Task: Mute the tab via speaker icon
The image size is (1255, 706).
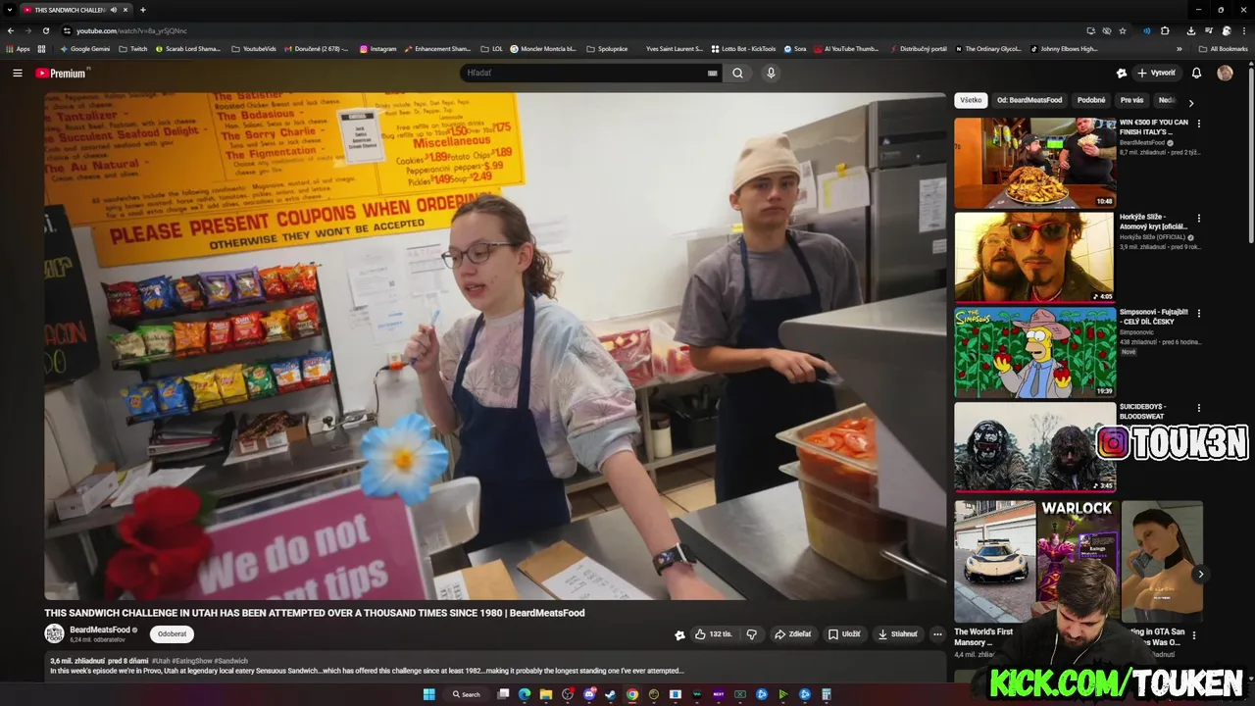Action: 114,10
